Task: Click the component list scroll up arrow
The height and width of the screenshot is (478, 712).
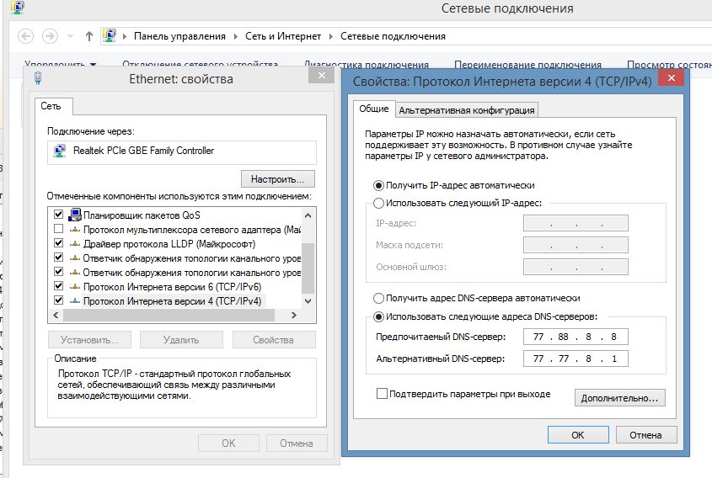Action: pos(308,215)
